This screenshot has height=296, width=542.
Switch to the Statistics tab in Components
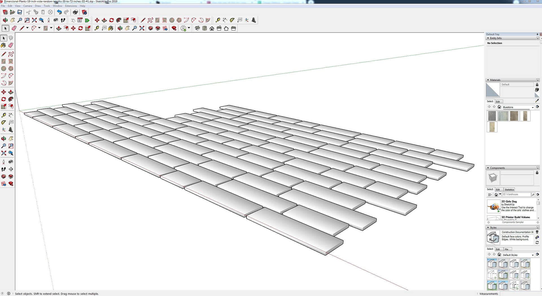(x=509, y=190)
